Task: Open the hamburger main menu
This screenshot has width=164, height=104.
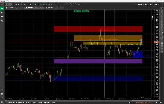Action: tap(2, 4)
